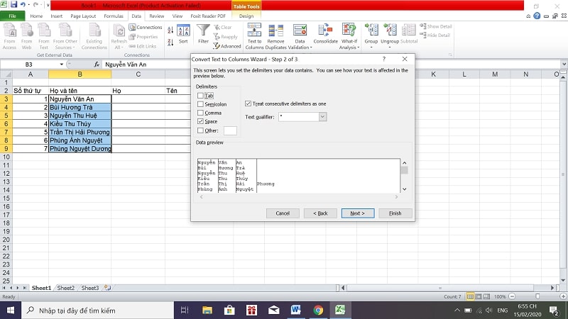Sort Z to A descending
The image size is (568, 319).
170,43
